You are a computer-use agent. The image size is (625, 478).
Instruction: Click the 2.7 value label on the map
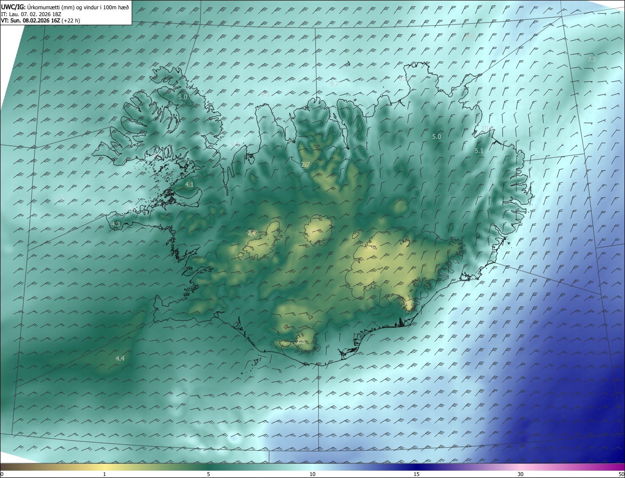[306, 165]
